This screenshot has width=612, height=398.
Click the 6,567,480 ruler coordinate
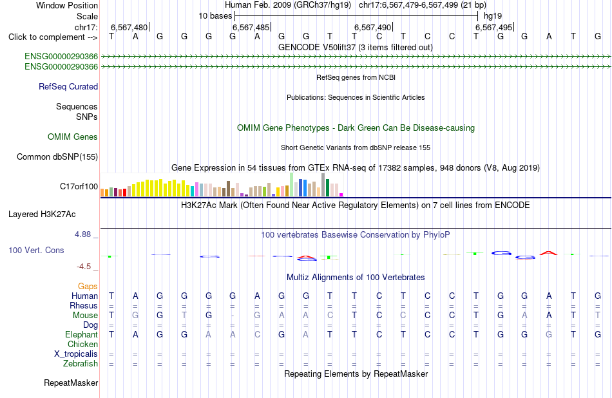(129, 27)
